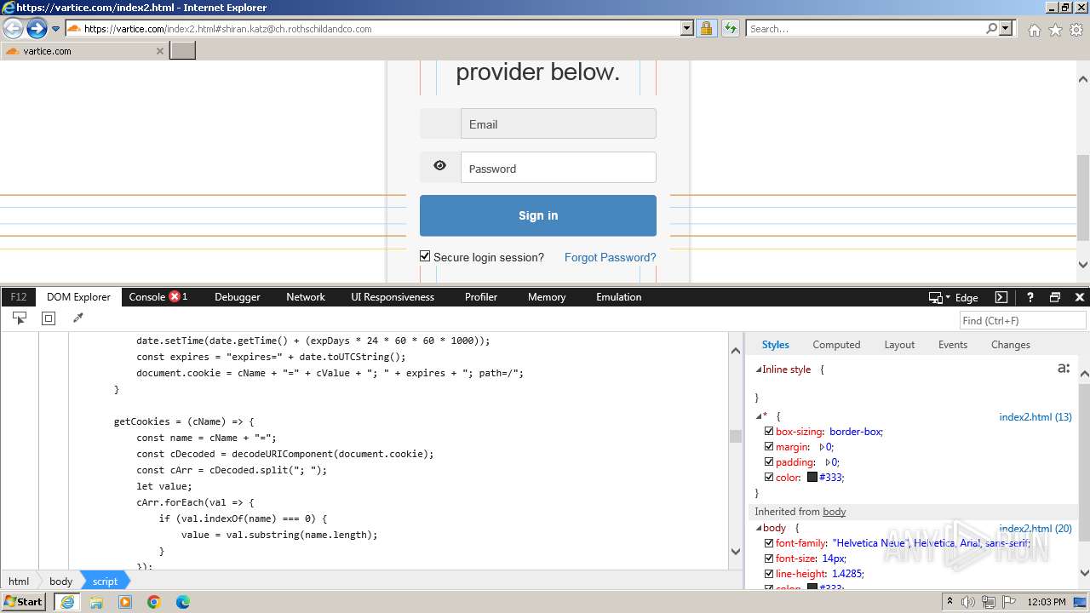Click the volume icon in system tray
This screenshot has width=1090, height=613.
click(x=968, y=602)
